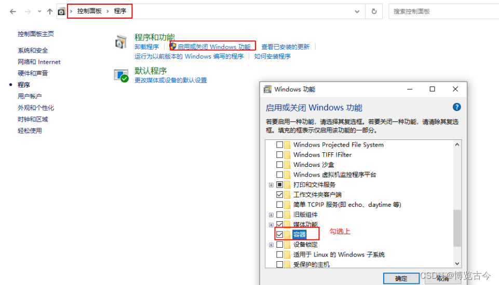Expand the 旧版组件 tree node
The width and height of the screenshot is (499, 285).
click(x=271, y=215)
